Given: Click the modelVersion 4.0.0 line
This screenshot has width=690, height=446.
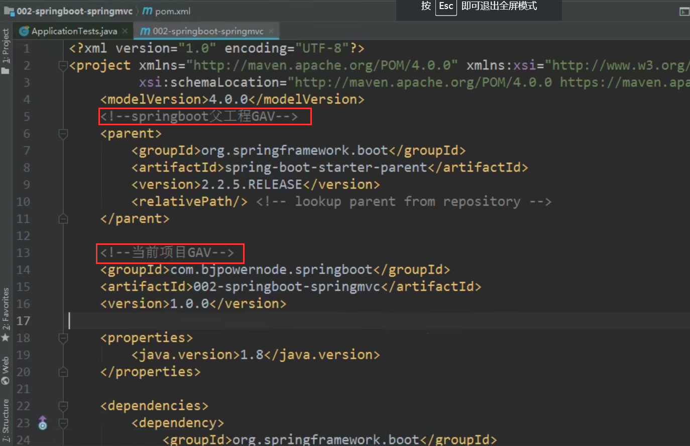Looking at the screenshot, I should [232, 100].
